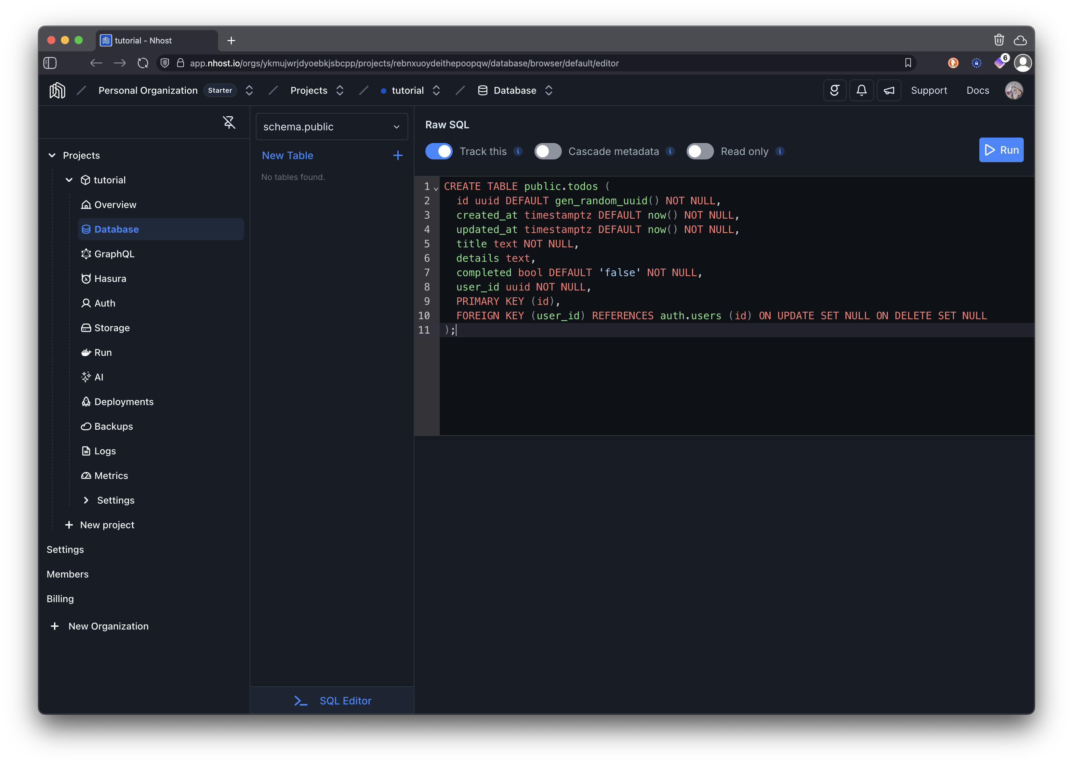
Task: Open the GraphQL section in sidebar
Action: click(x=114, y=254)
